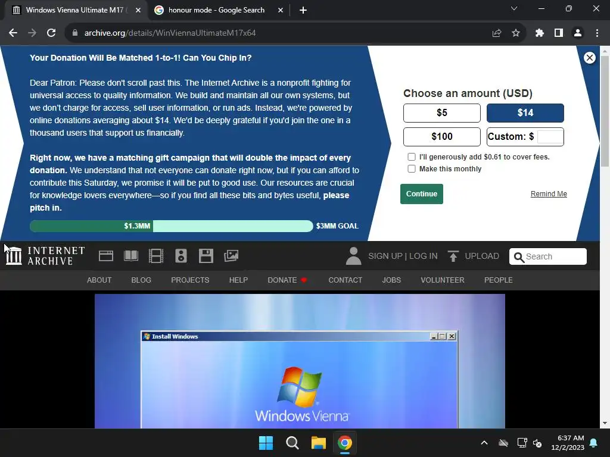This screenshot has width=610, height=457.
Task: Select the $14 donation amount
Action: pos(525,113)
